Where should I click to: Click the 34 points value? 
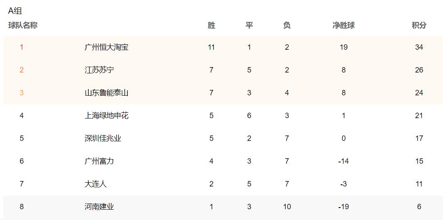tap(419, 47)
